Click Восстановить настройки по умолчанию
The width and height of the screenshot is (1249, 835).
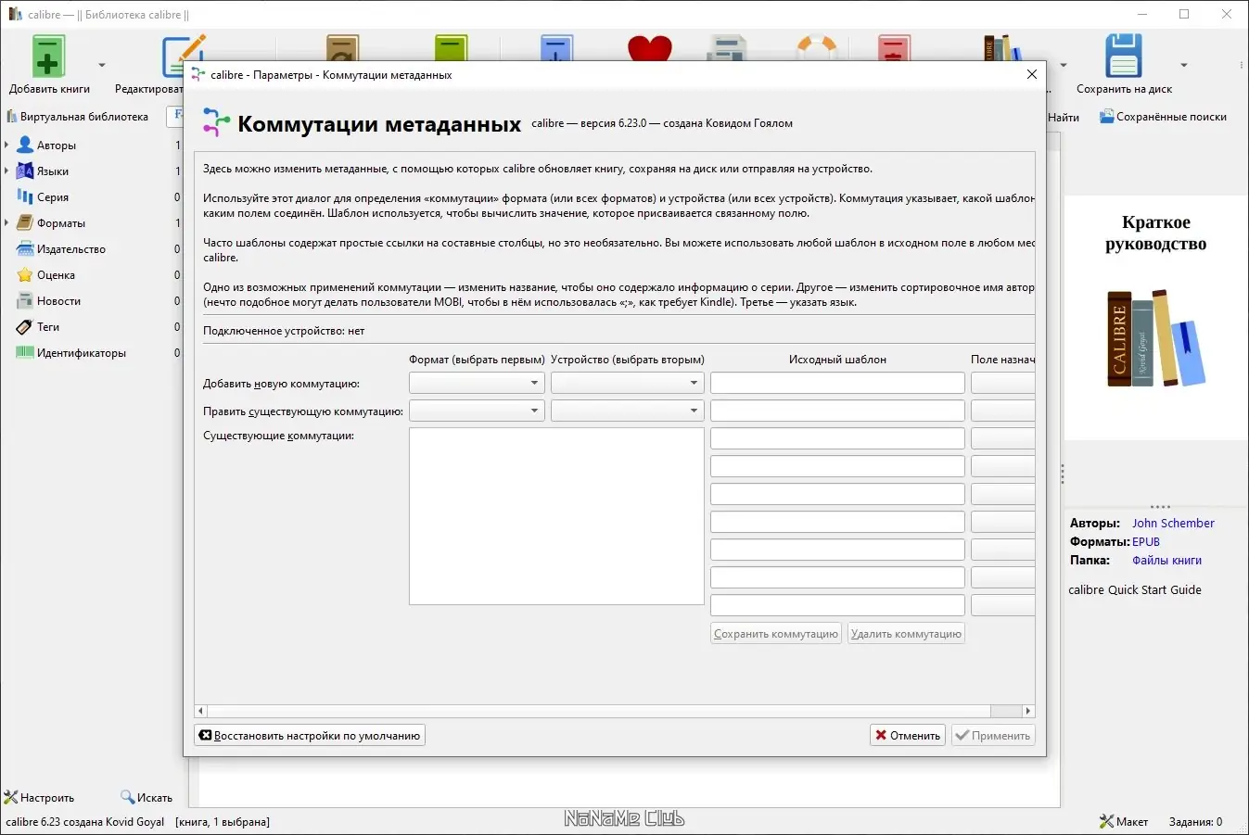pos(310,736)
